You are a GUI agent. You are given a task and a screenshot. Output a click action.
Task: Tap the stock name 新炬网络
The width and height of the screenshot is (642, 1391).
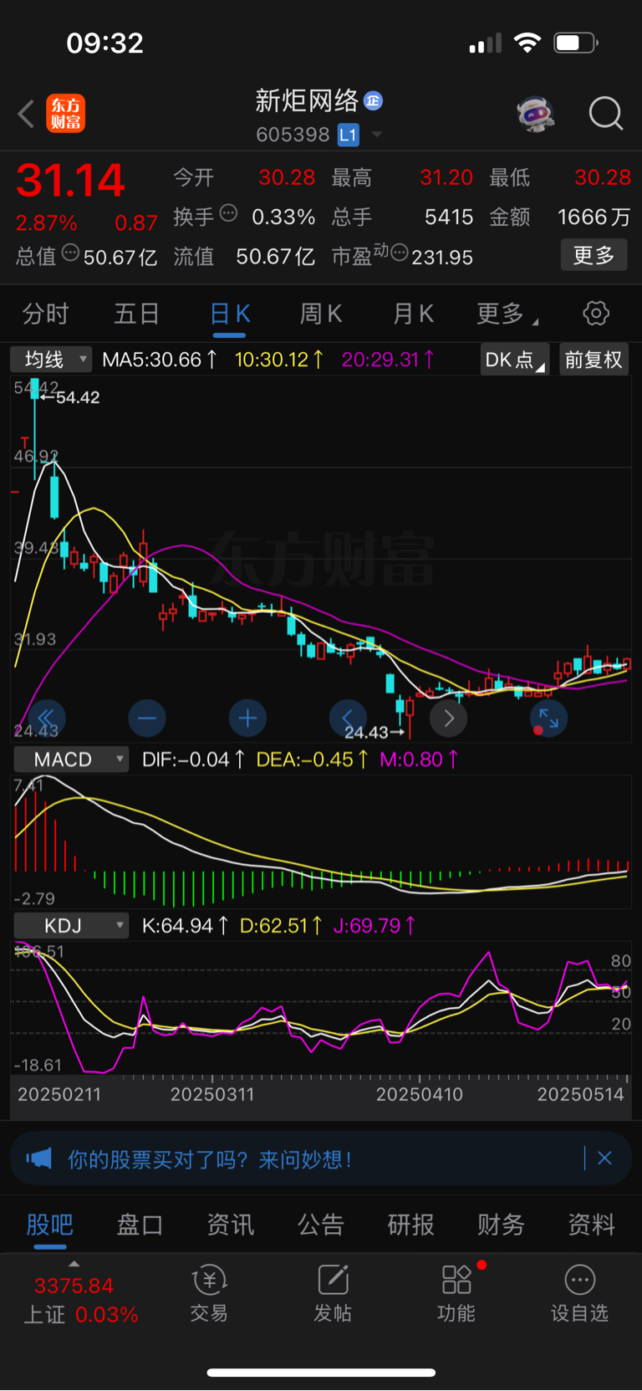pyautogui.click(x=307, y=101)
